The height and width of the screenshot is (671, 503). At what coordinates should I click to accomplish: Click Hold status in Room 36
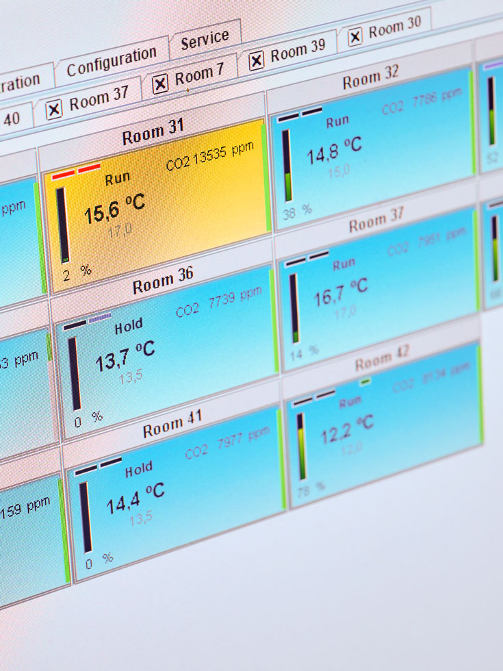click(129, 327)
